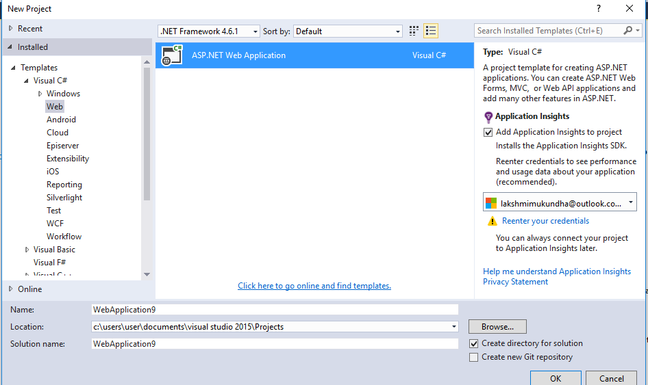Switch to small icons view
Screen dimensions: 648x385
(414, 31)
